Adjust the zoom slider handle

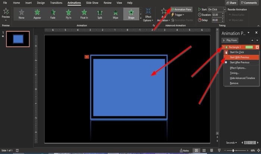(x=233, y=150)
